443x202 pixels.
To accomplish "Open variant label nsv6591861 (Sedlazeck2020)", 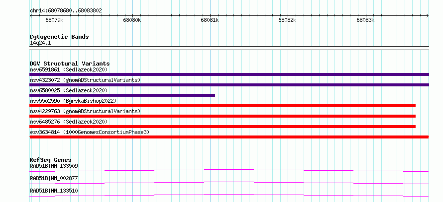I will pyautogui.click(x=69, y=69).
